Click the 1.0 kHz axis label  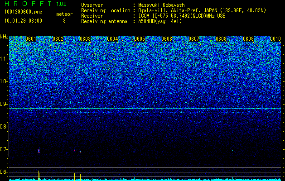(4, 82)
